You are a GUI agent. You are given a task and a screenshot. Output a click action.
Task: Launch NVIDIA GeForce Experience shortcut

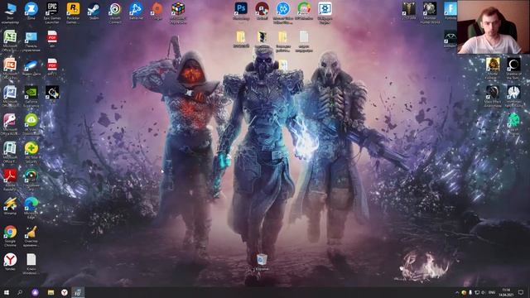[31, 92]
